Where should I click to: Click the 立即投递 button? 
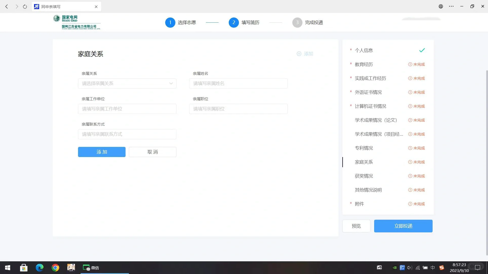(403, 226)
